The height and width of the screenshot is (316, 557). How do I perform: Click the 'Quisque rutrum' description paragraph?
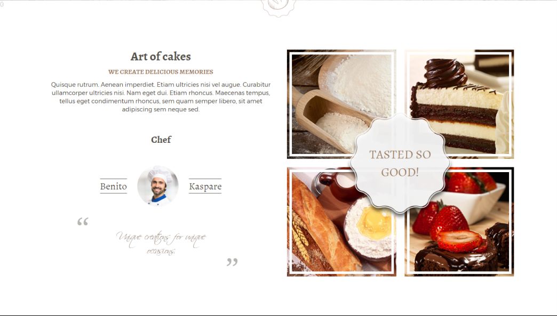point(161,97)
